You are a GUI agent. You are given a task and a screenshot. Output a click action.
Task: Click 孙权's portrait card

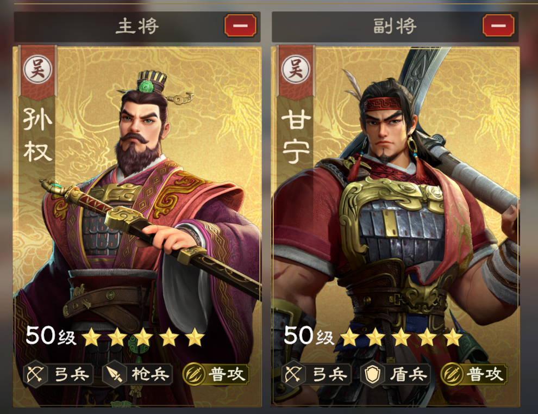coord(137,227)
